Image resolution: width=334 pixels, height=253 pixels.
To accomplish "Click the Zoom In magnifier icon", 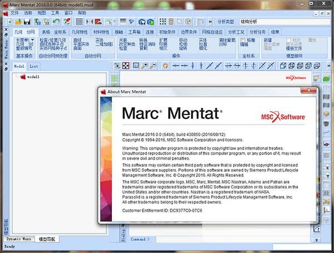I will [x=145, y=66].
